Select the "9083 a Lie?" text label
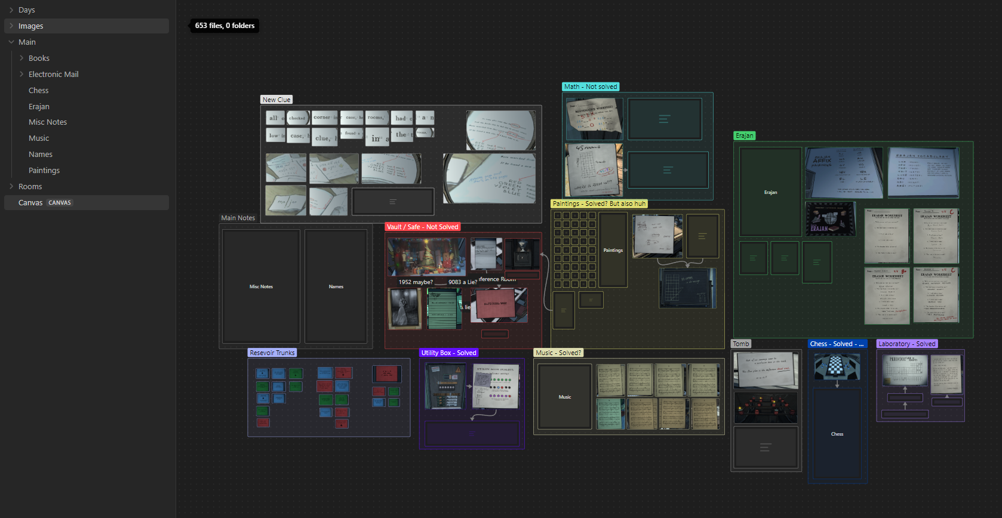This screenshot has height=518, width=1002. 463,282
